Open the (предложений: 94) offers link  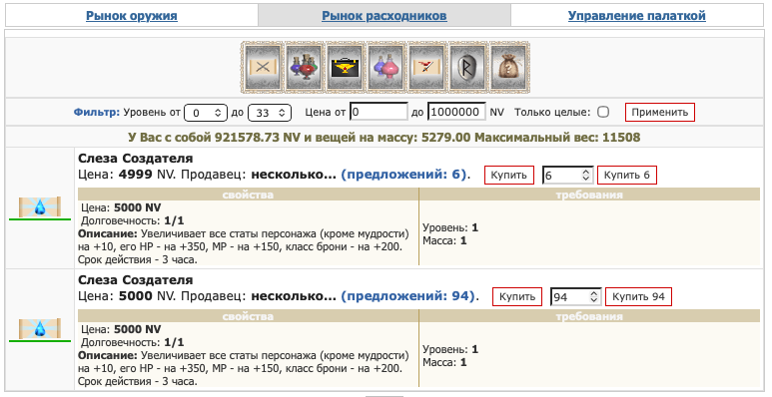(407, 296)
